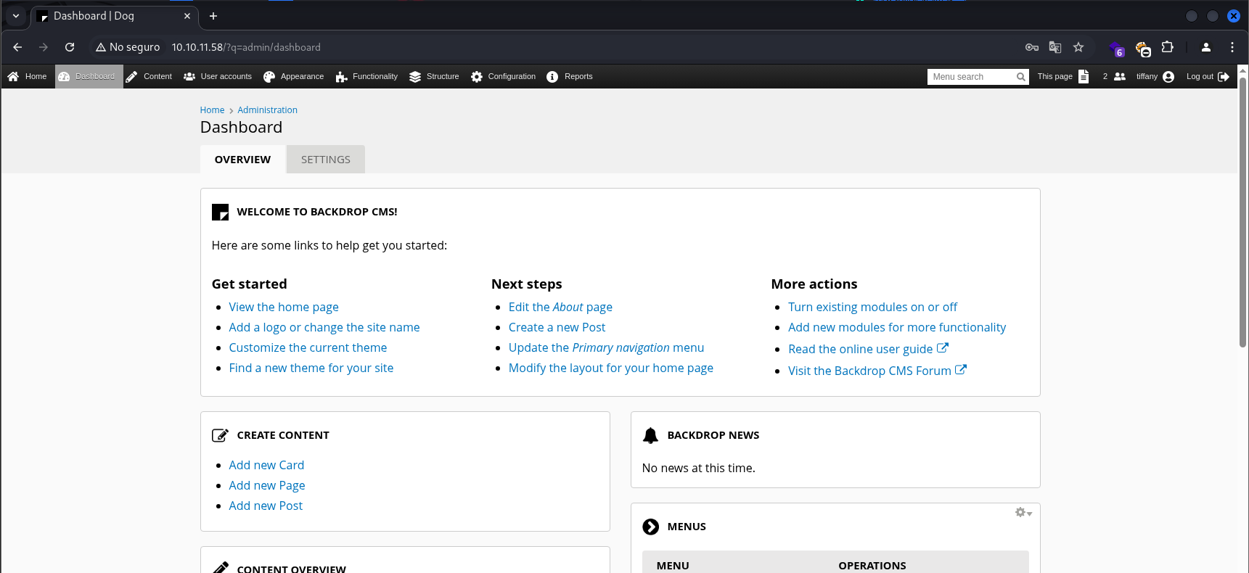Open the Menus block gear dropdown
The width and height of the screenshot is (1249, 573).
click(1023, 513)
